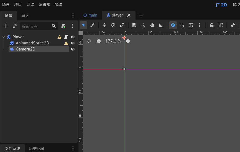
Task: Select the Scale mode tool
Action: pyautogui.click(x=122, y=25)
